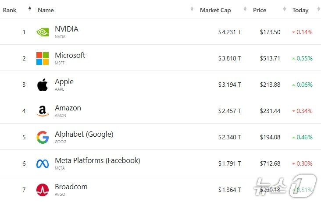Click Microsoft's 0.55% today change

tap(304, 58)
